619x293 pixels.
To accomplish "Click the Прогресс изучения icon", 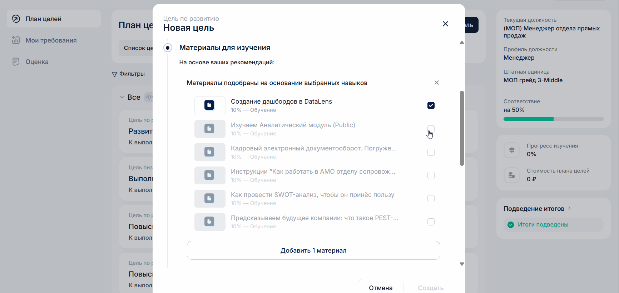I will tap(511, 150).
